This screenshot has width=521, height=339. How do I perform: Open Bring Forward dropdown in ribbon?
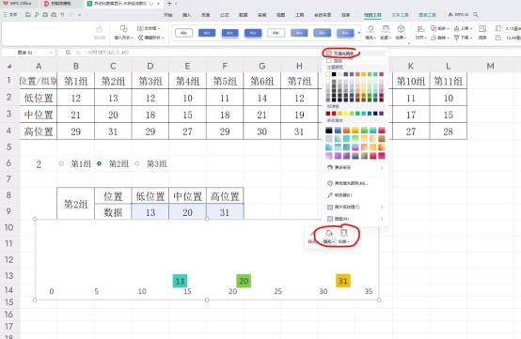click(463, 28)
